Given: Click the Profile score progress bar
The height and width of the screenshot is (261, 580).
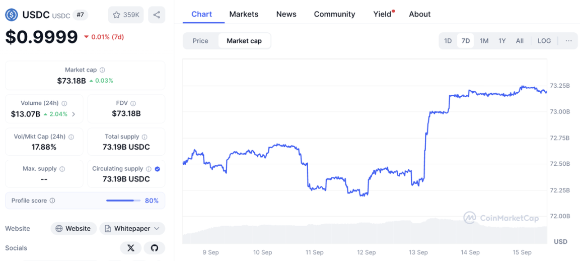Looking at the screenshot, I should click(123, 201).
